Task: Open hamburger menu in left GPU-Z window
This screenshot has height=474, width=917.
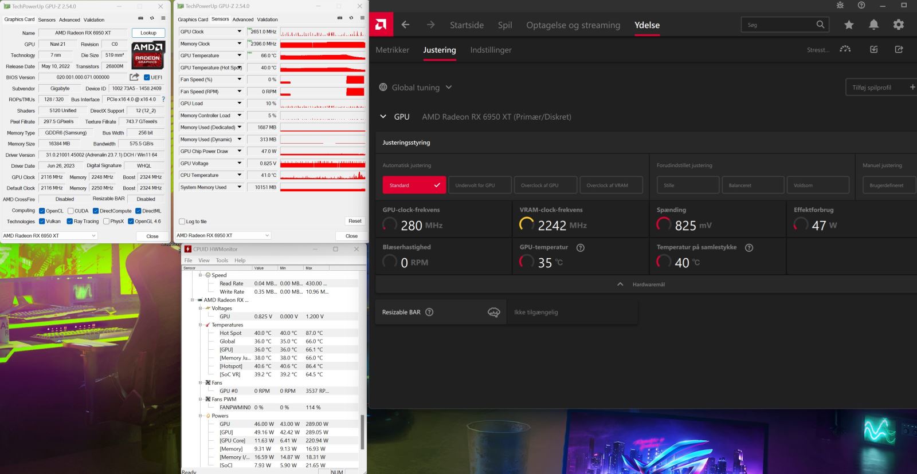Action: [x=163, y=18]
